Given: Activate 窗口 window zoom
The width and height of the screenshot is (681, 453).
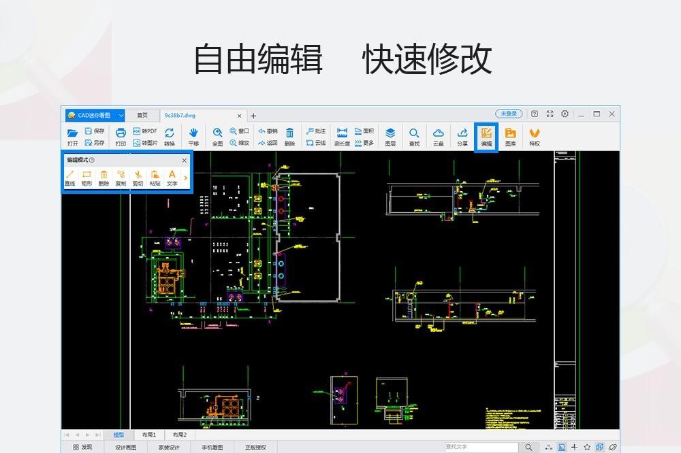Looking at the screenshot, I should 239,131.
